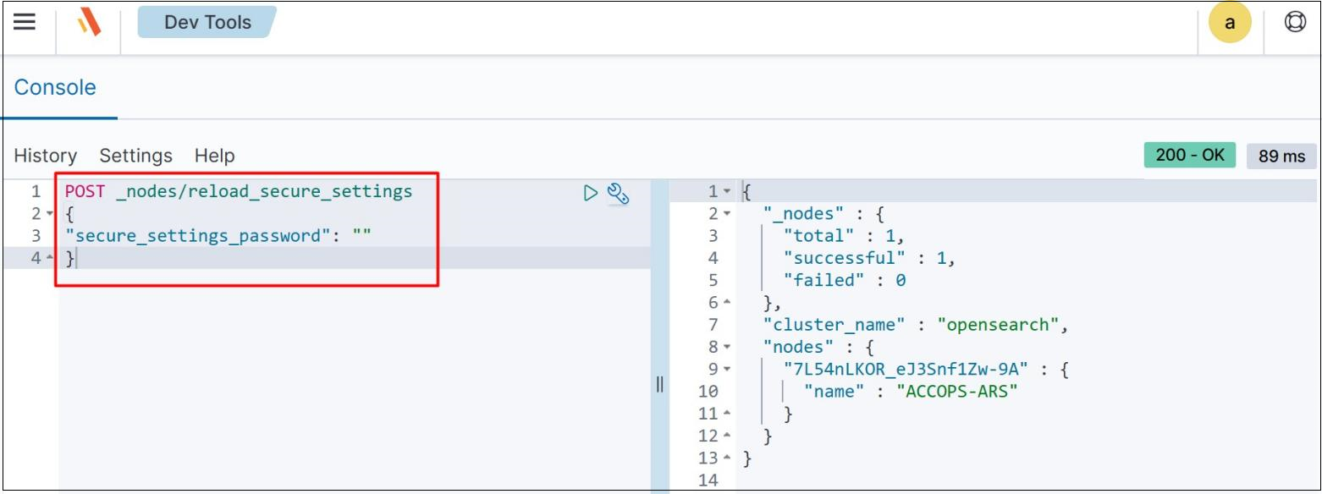The image size is (1322, 494).
Task: Open the wrench request options icon
Action: 619,194
